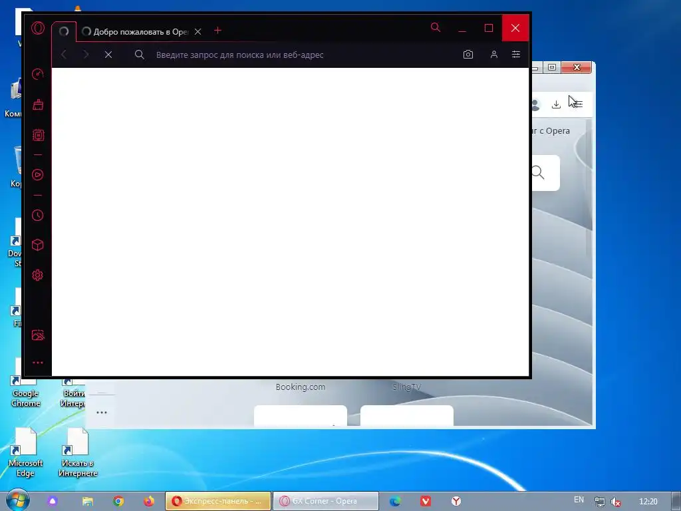The image size is (681, 511).
Task: Switch to 'GX Corner - Opera' taskbar button
Action: pyautogui.click(x=326, y=501)
